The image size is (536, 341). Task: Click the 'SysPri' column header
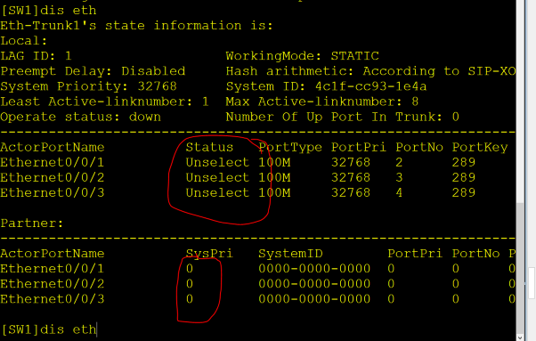[x=209, y=254]
